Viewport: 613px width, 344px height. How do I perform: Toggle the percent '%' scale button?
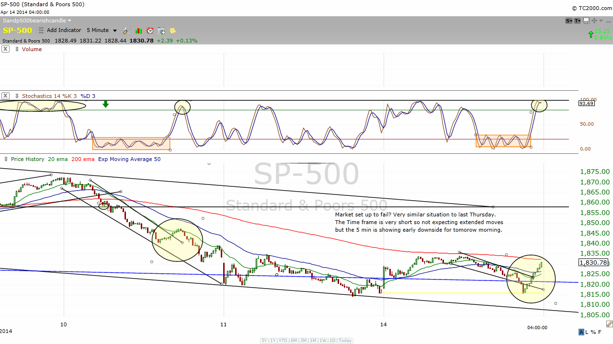point(594,332)
